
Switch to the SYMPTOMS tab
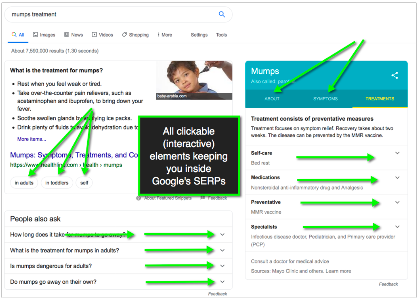click(325, 99)
